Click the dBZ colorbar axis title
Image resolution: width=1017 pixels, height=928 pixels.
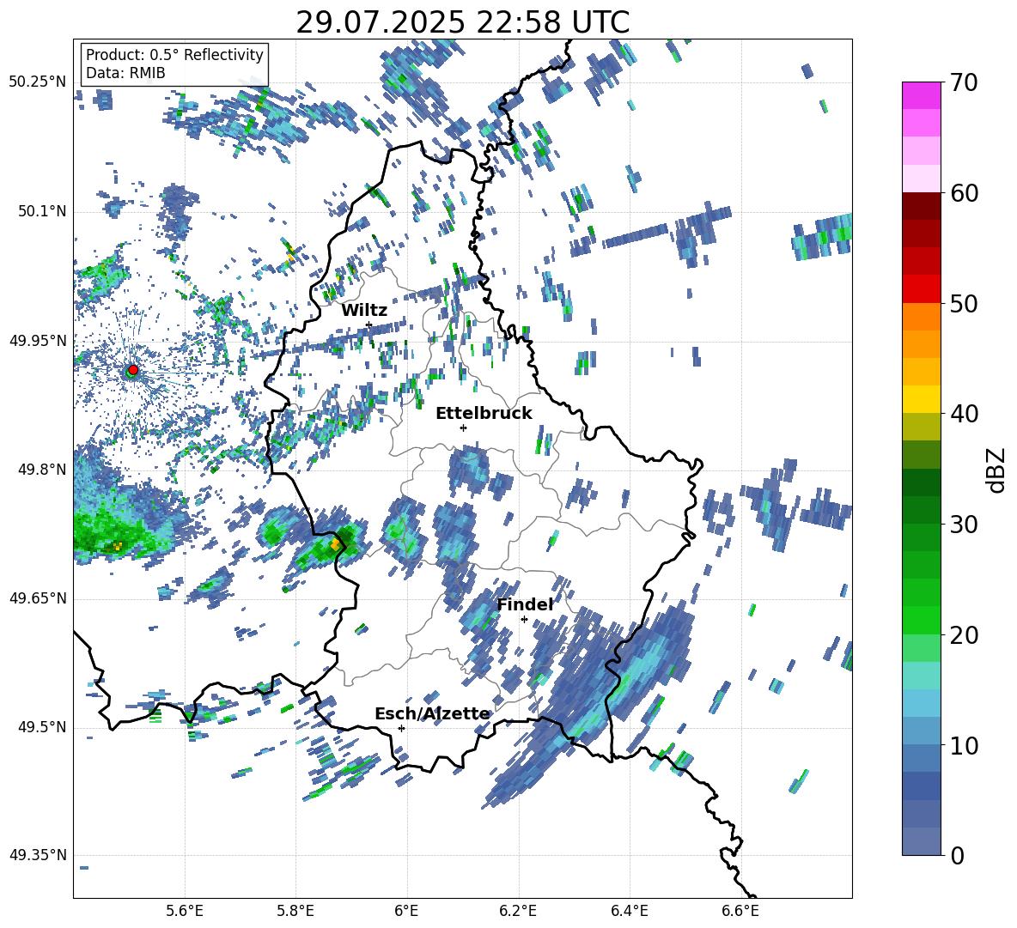tap(997, 470)
